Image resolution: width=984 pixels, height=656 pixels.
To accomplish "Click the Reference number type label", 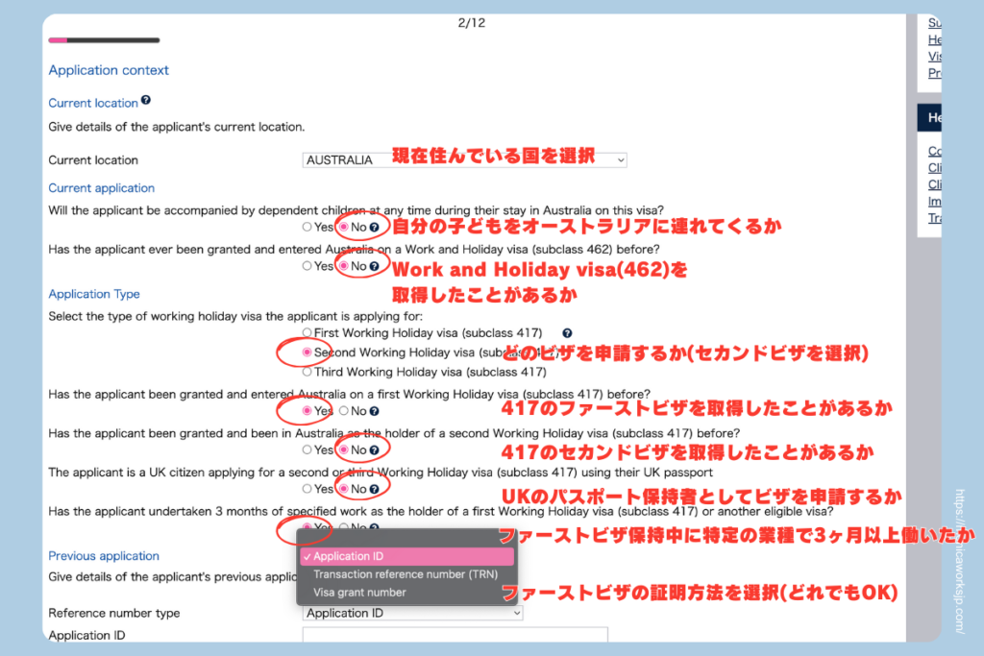I will click(114, 614).
